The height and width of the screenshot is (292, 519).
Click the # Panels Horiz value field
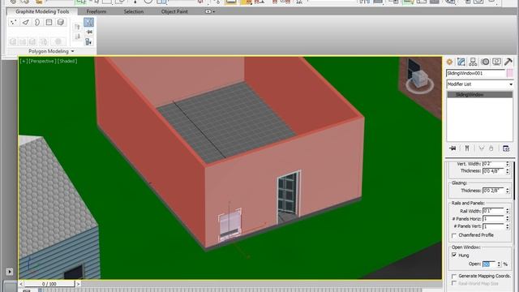tap(494, 218)
